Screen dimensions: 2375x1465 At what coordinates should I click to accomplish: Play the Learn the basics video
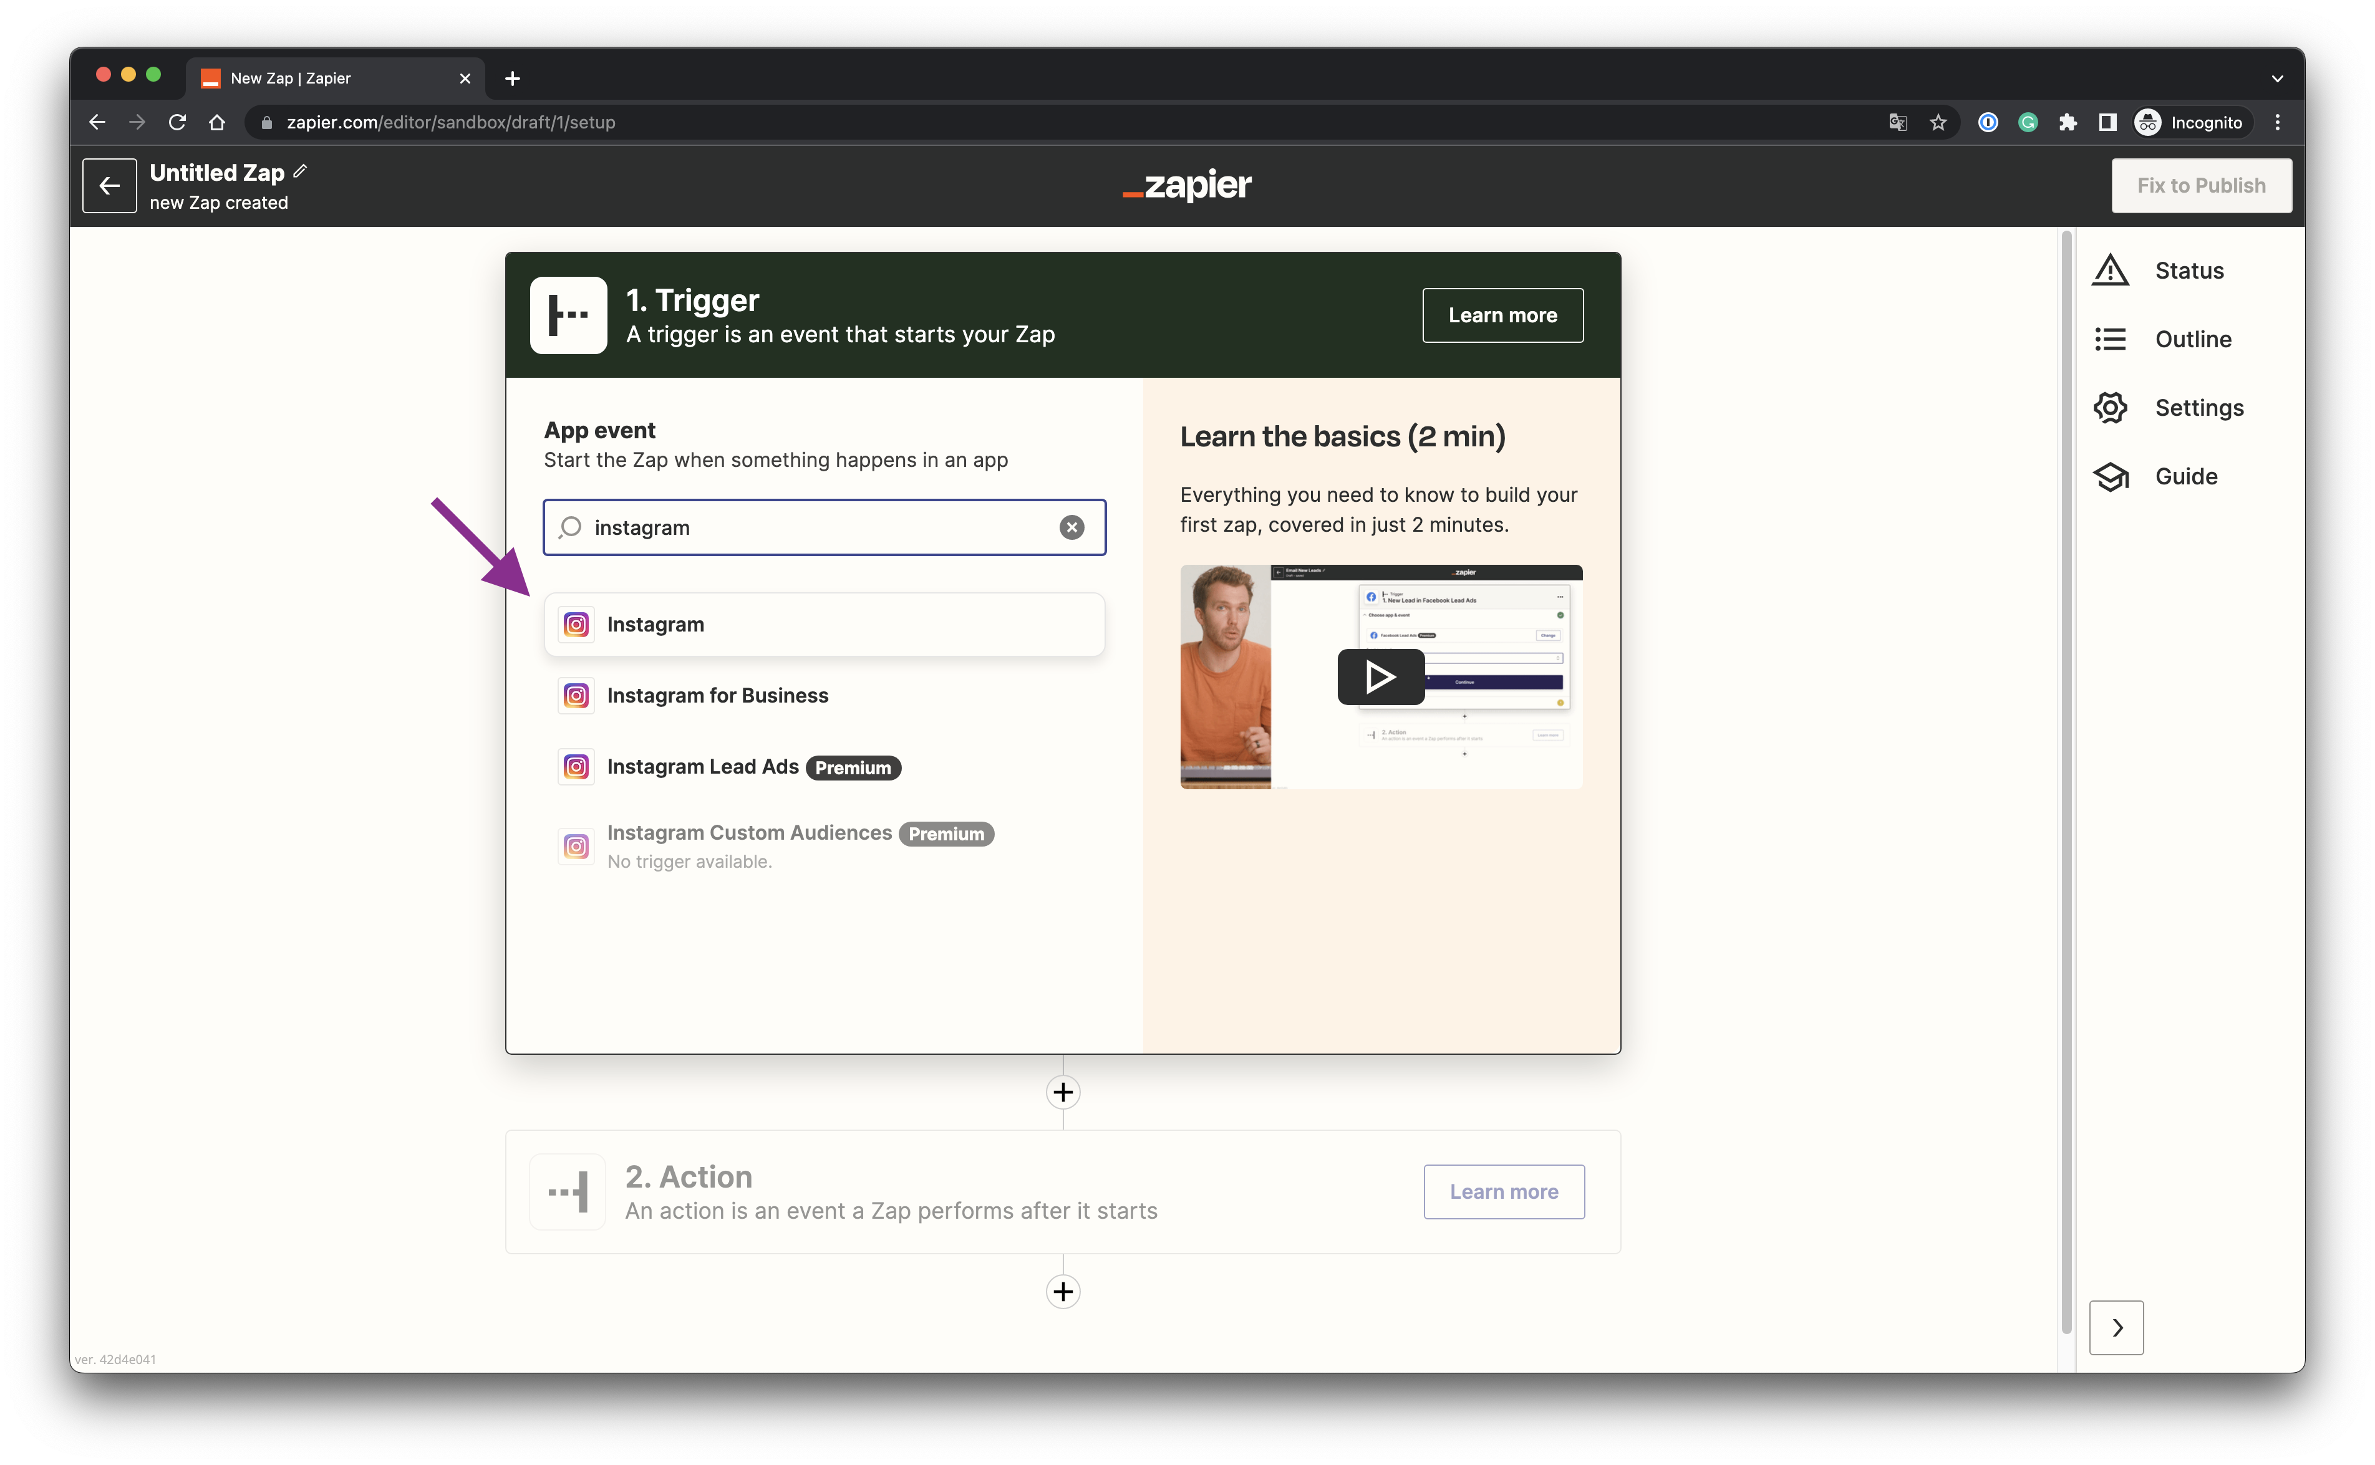point(1380,676)
